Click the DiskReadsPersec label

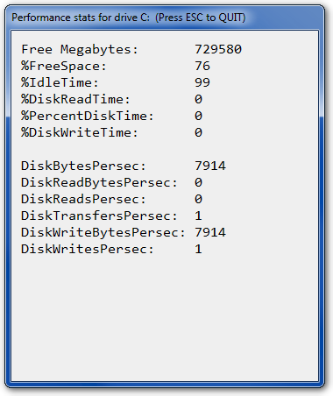(83, 199)
